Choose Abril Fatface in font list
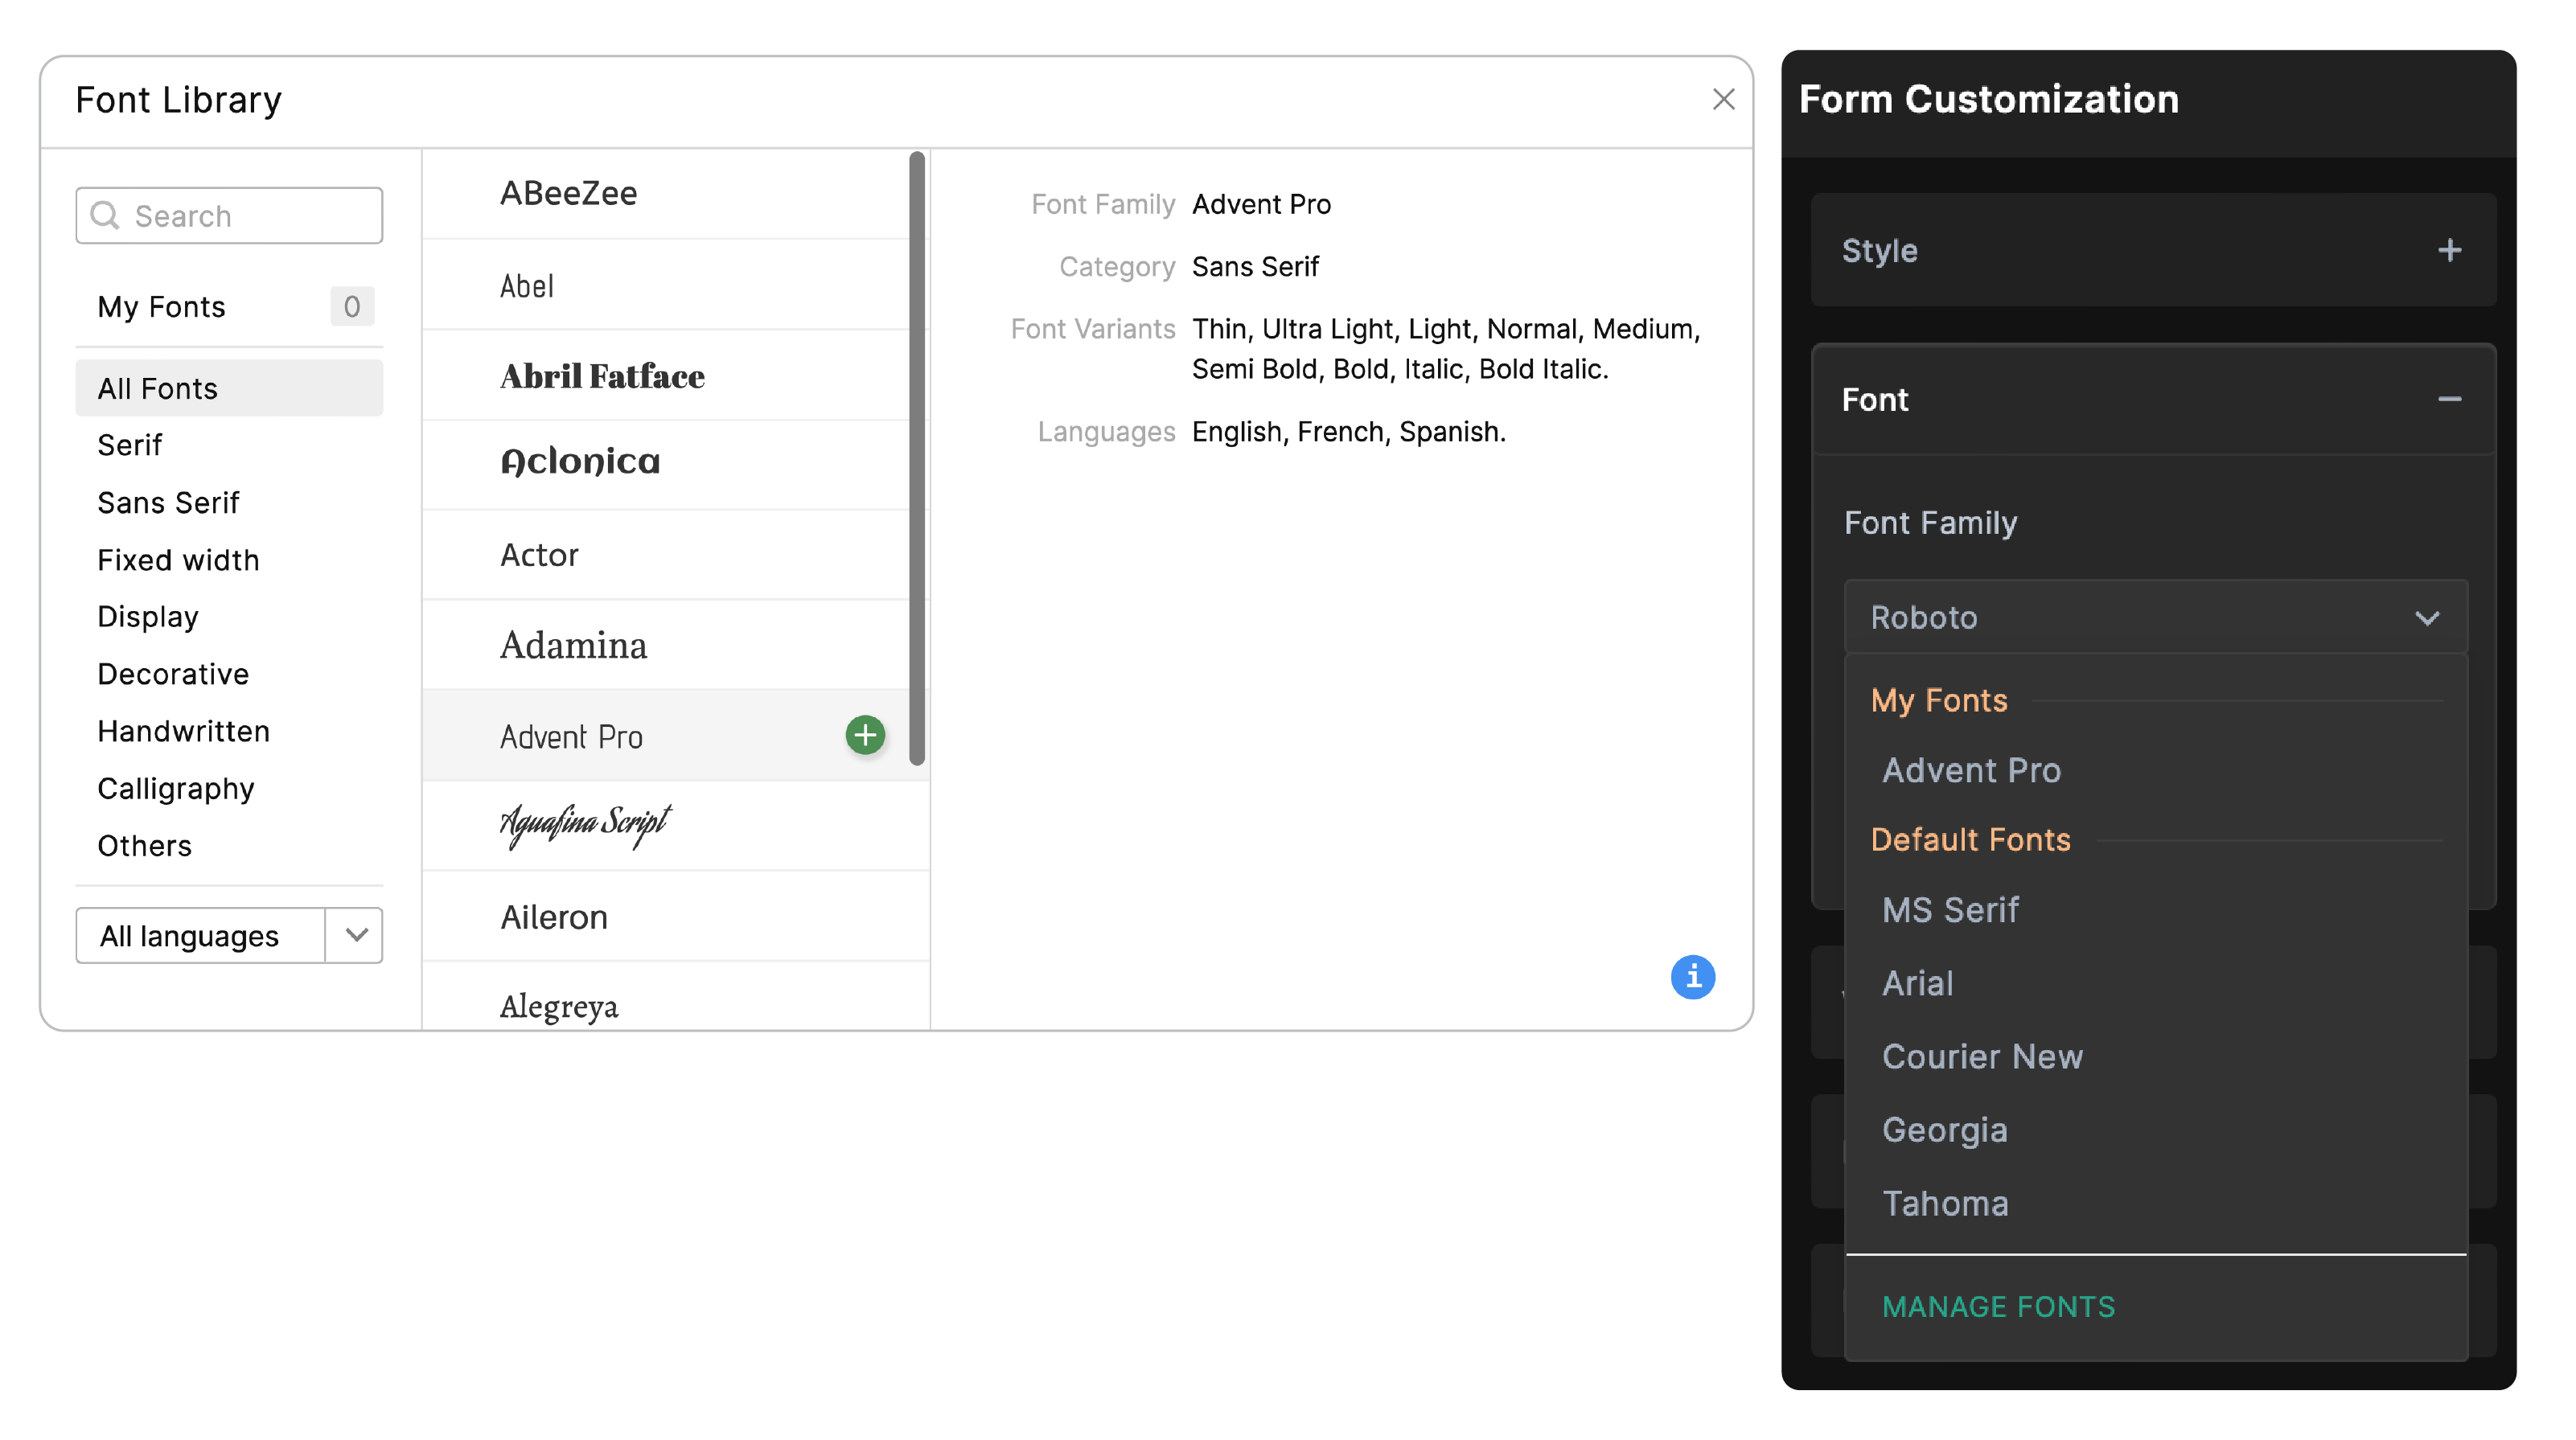This screenshot has height=1440, width=2576. [666, 375]
